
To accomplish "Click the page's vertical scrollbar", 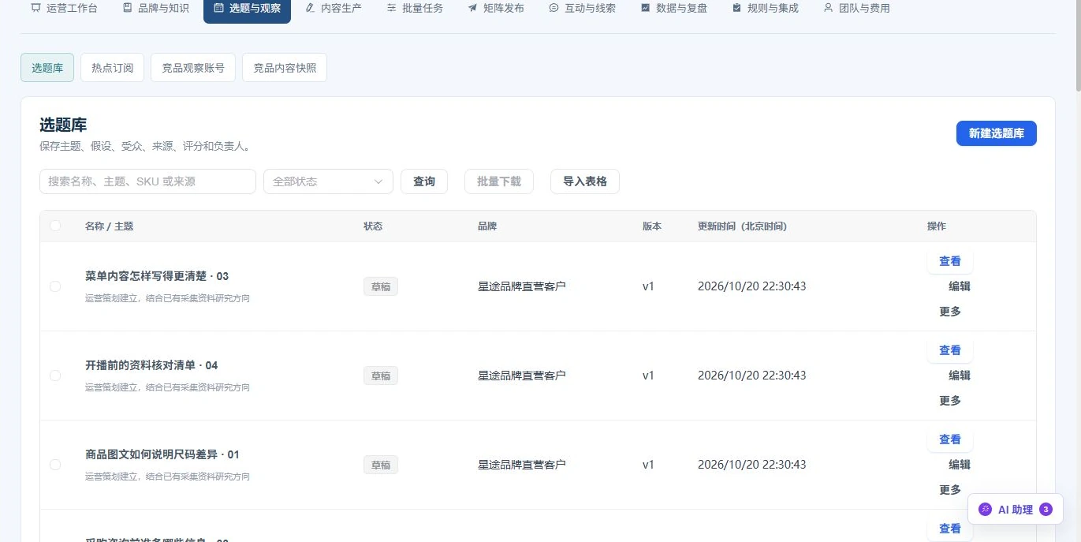I will (x=1077, y=47).
